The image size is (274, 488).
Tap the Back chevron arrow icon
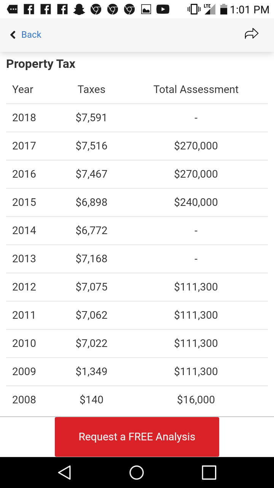click(13, 35)
